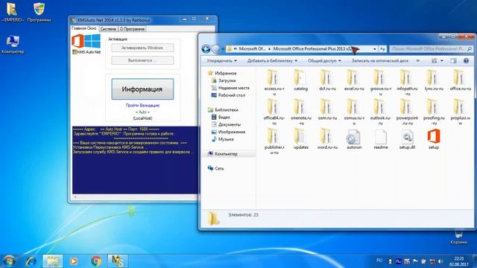Viewport: 477px width, 268px height.
Task: Click the Выполняется button in KMSAuto
Action: point(142,60)
